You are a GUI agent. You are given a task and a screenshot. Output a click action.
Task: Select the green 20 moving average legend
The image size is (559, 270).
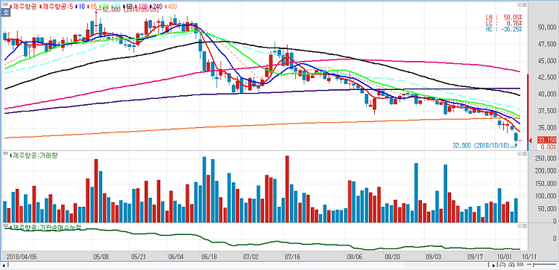(x=104, y=6)
